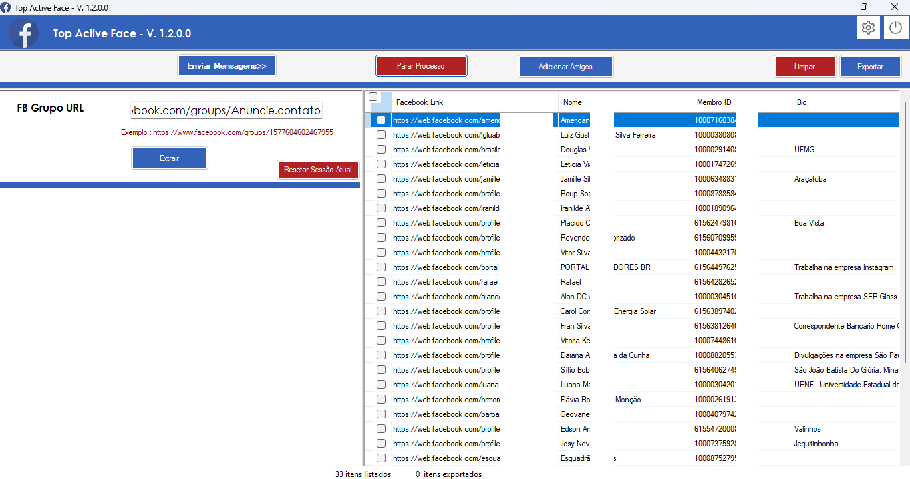Click the PORTAL name cell

[625, 267]
